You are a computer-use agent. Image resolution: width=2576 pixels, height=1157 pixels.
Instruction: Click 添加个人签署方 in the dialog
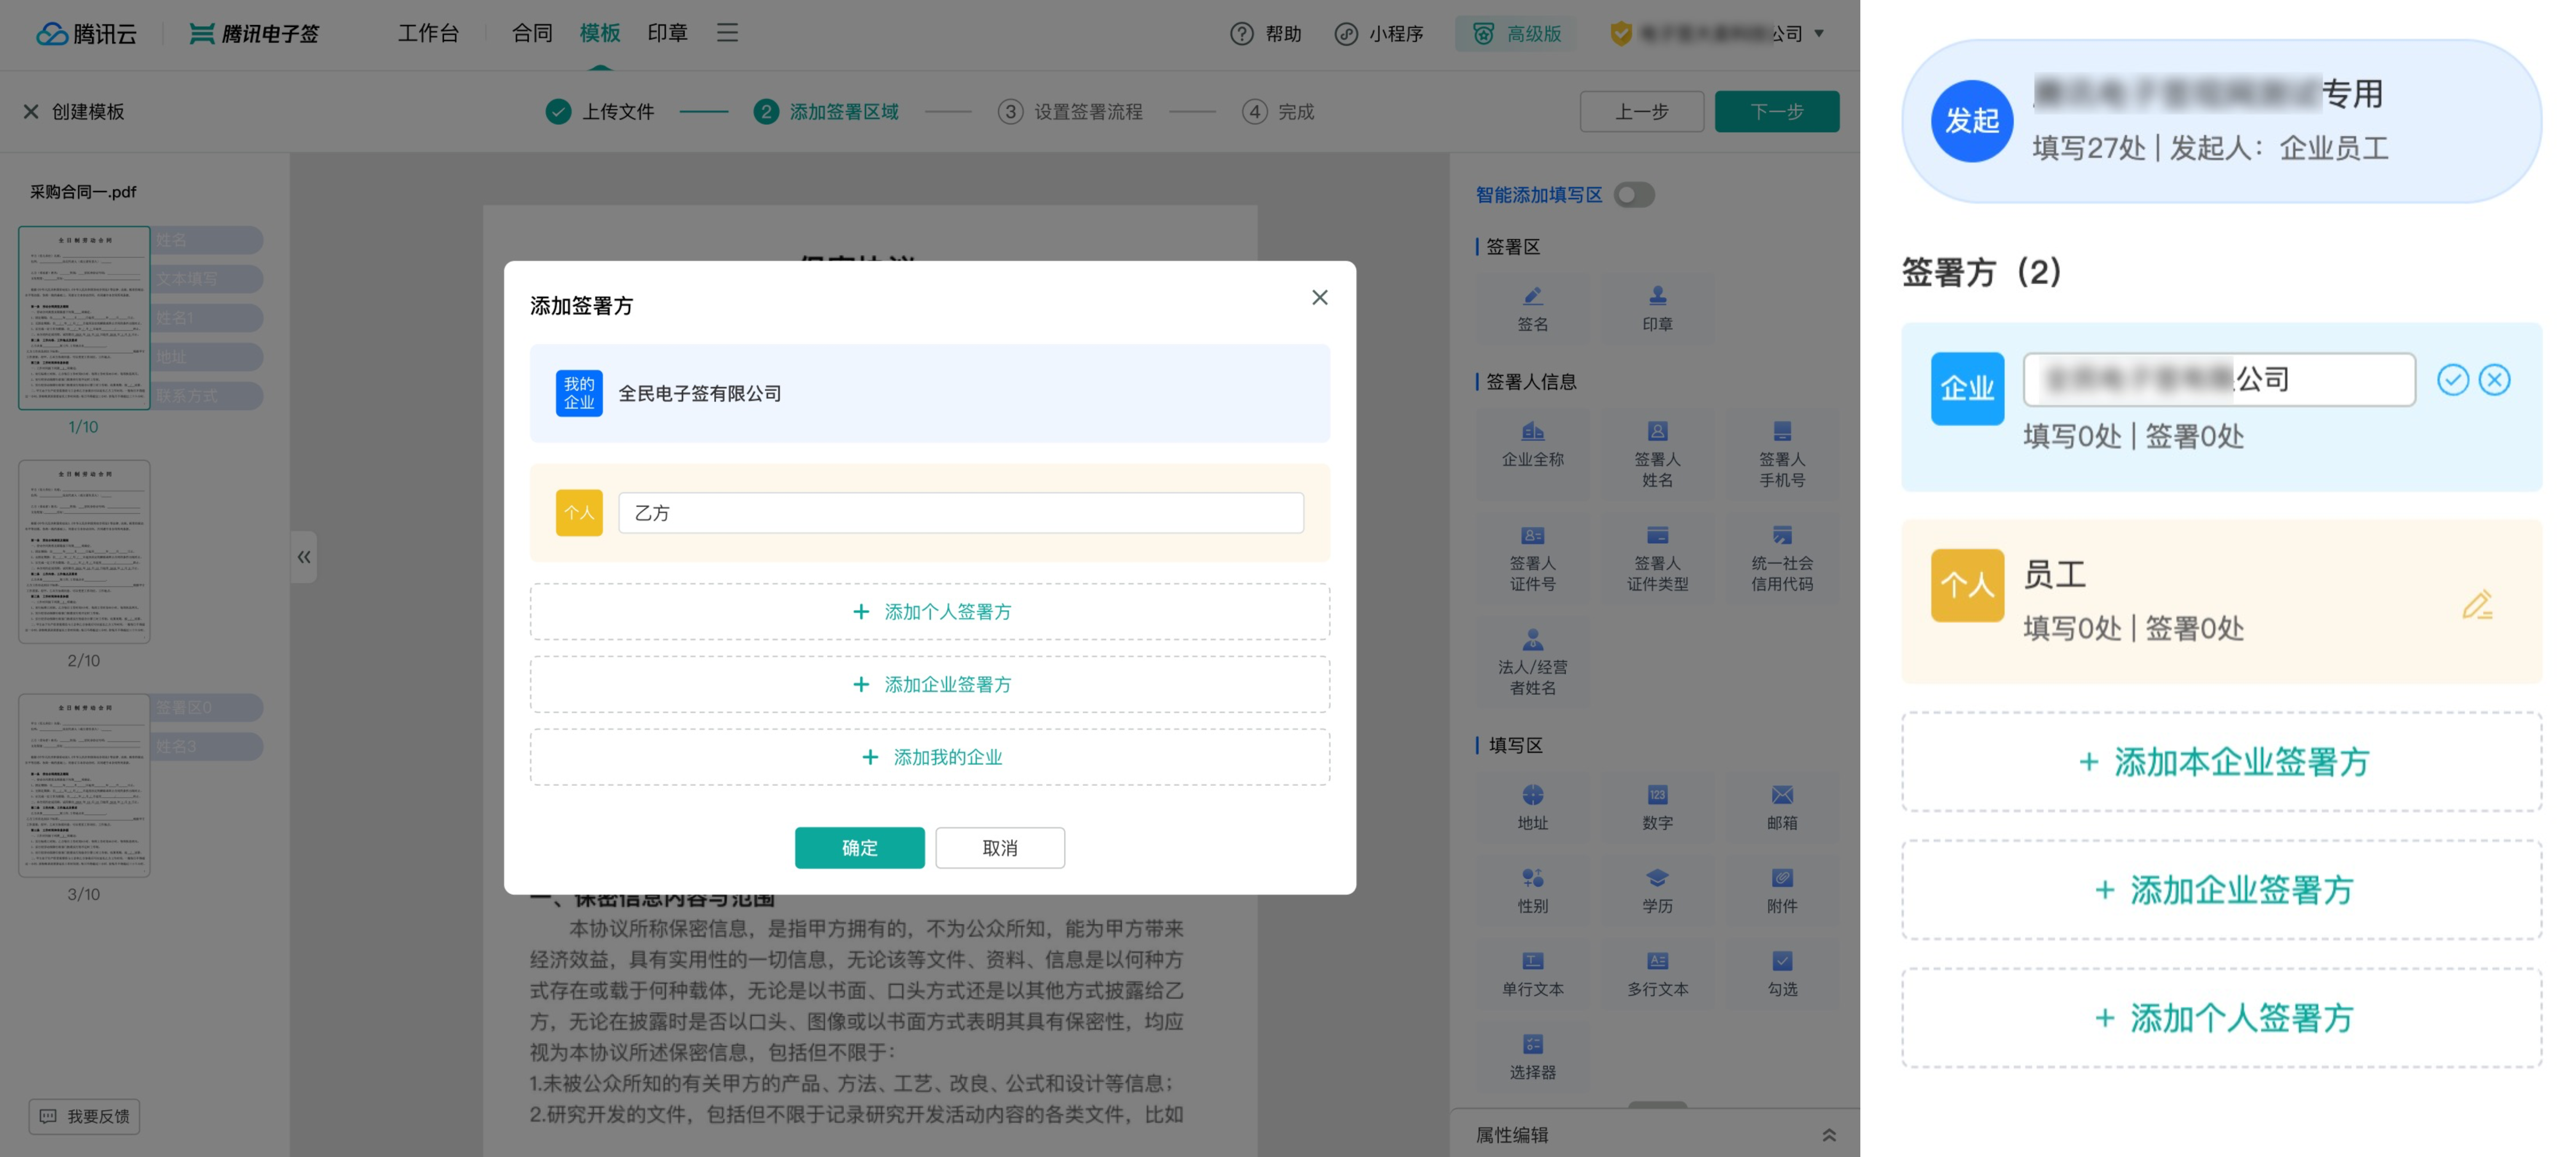pyautogui.click(x=931, y=611)
